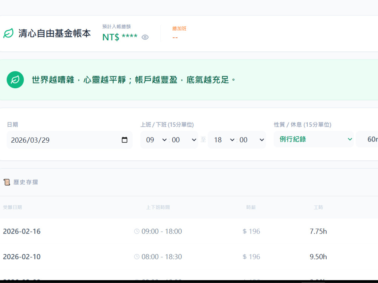
Task: Click clock icon in 08:00 - 18:30 row
Action: pyautogui.click(x=137, y=257)
